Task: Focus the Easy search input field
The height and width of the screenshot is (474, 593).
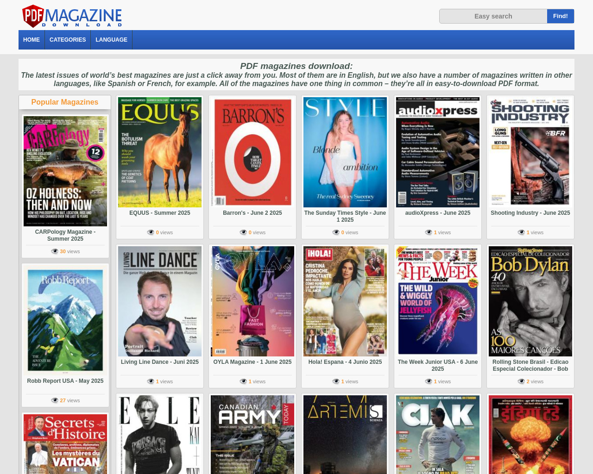Action: [493, 16]
